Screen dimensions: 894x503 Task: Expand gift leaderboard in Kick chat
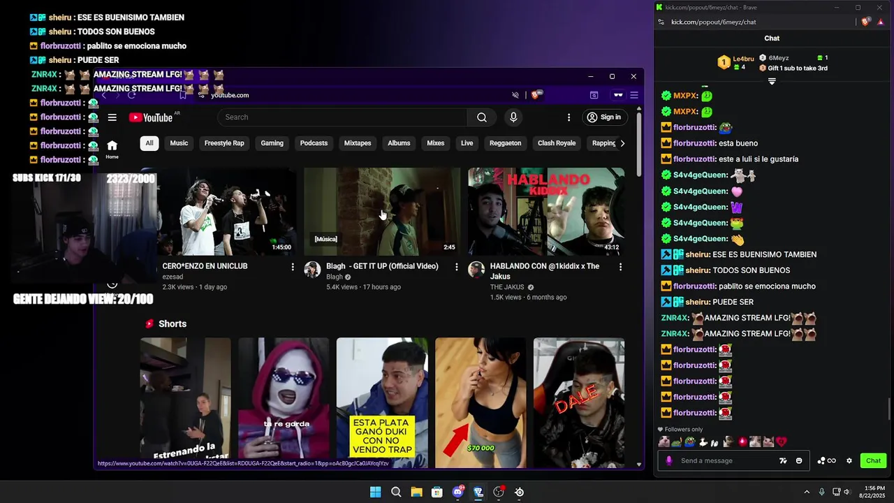772,82
